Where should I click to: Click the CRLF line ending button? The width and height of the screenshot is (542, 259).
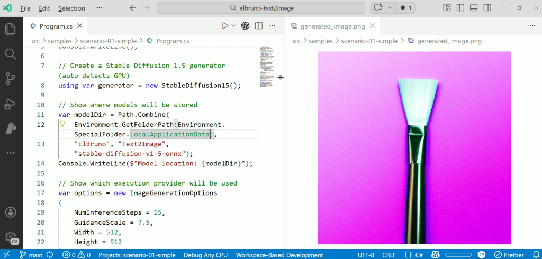tap(389, 254)
